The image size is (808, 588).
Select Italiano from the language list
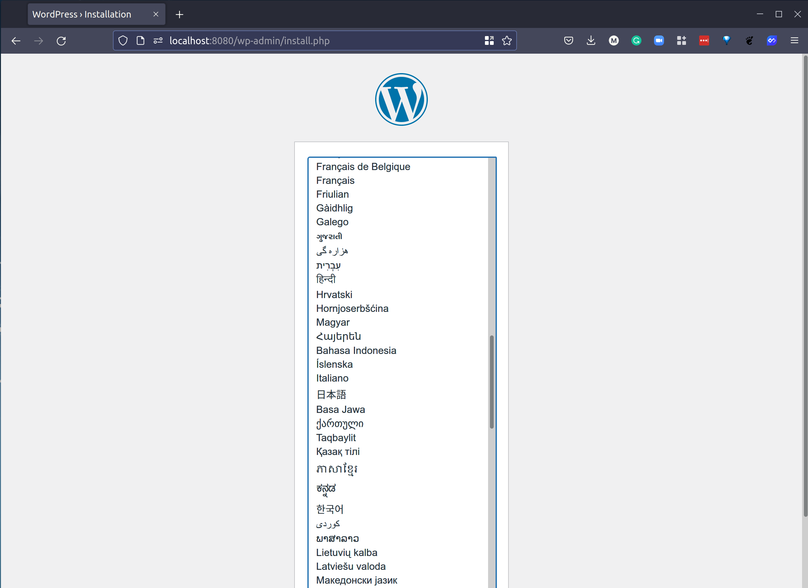[332, 378]
